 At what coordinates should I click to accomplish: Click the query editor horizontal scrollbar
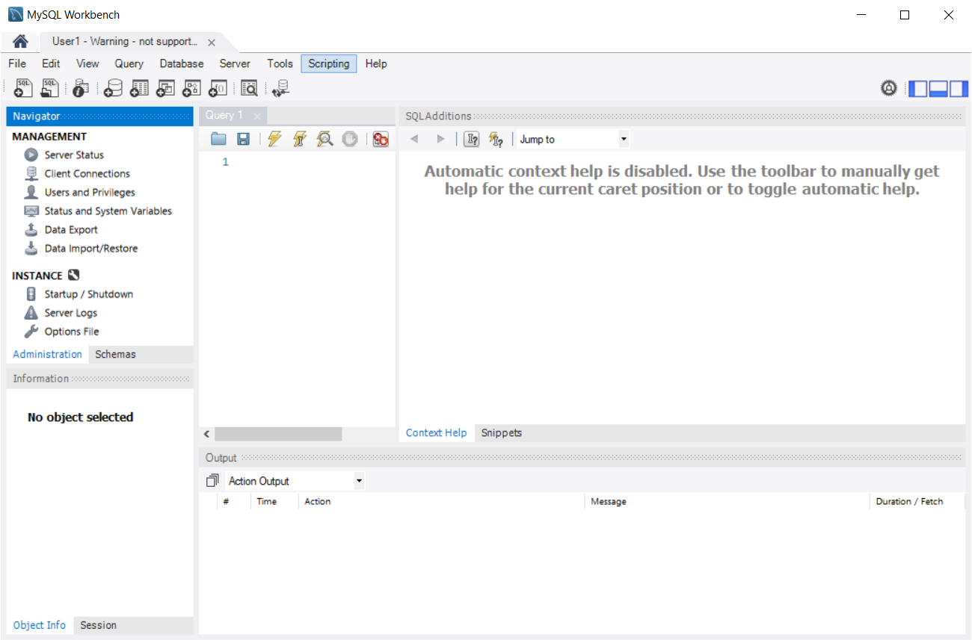pyautogui.click(x=277, y=434)
